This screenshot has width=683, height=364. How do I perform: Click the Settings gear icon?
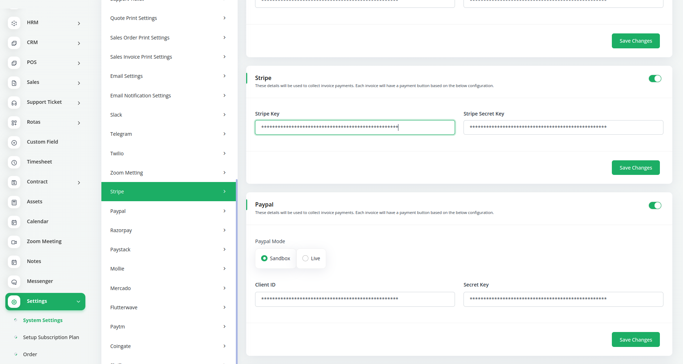pos(14,302)
